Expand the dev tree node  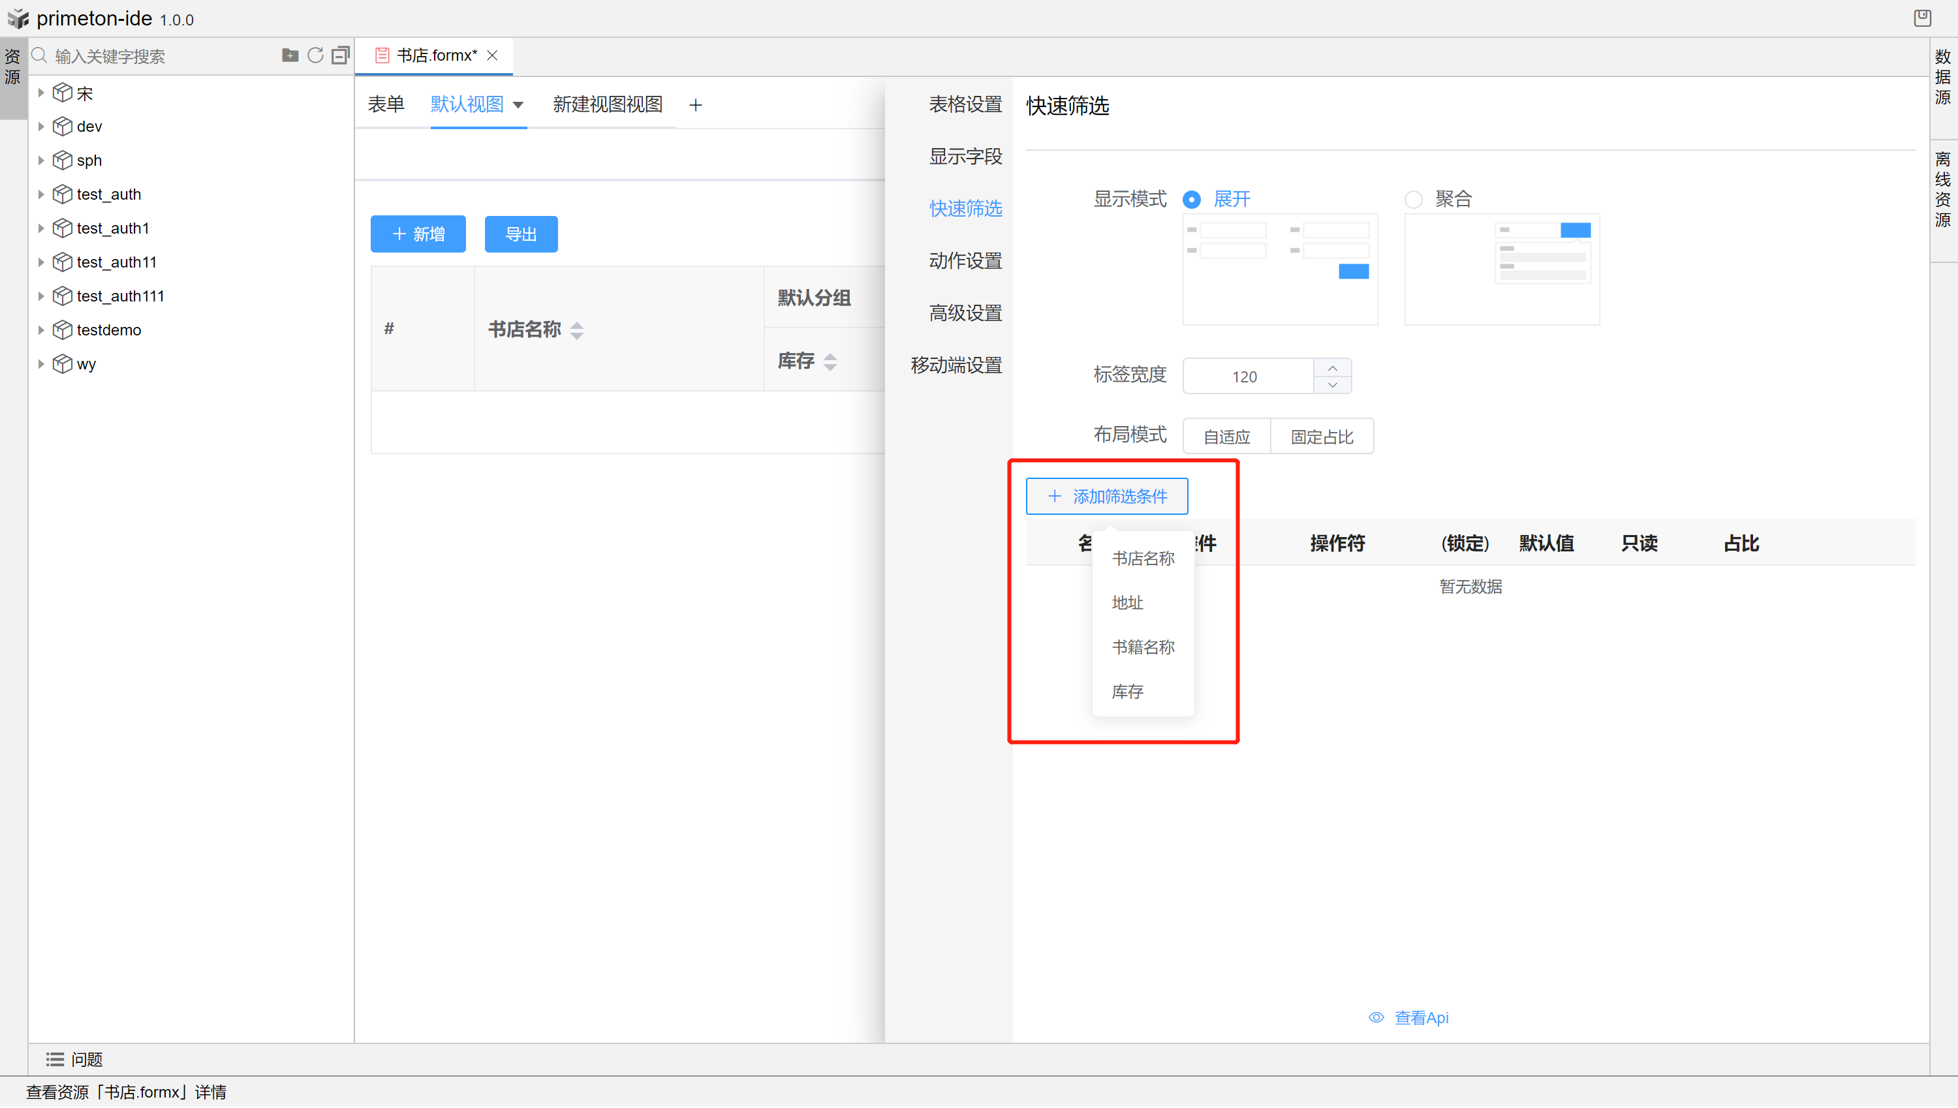click(41, 127)
